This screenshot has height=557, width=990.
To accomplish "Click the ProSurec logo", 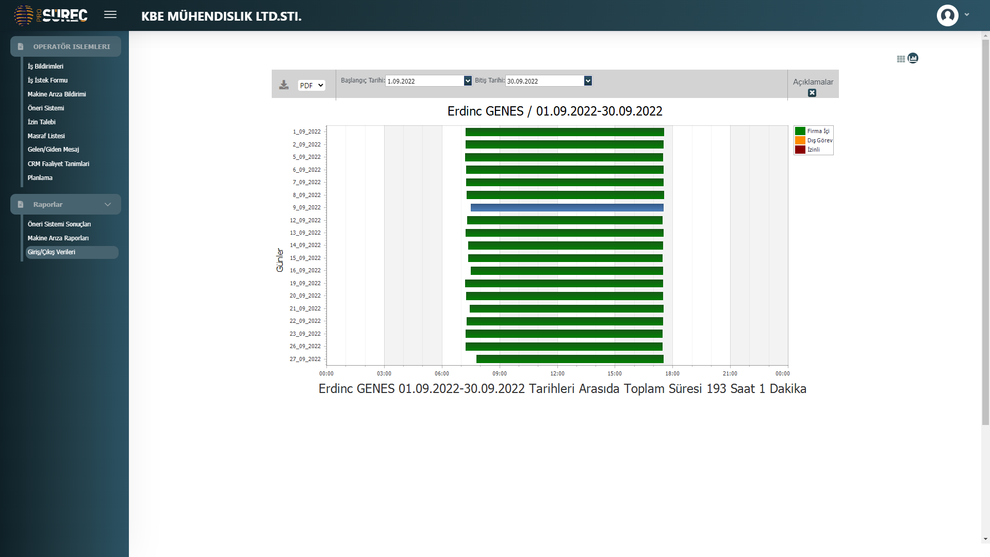I will click(x=51, y=15).
